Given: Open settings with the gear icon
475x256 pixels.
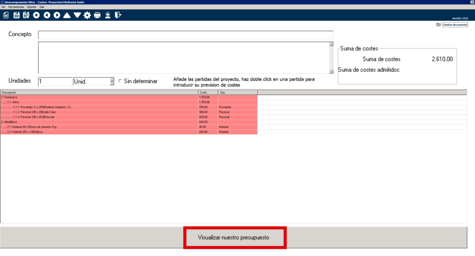Looking at the screenshot, I should point(87,15).
